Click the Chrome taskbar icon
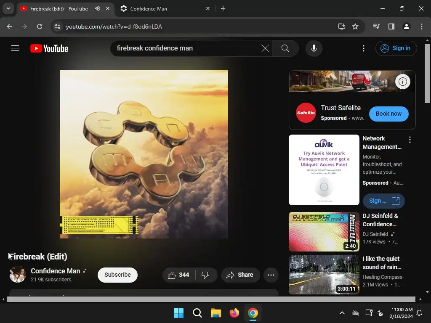431x323 pixels. coord(253,313)
